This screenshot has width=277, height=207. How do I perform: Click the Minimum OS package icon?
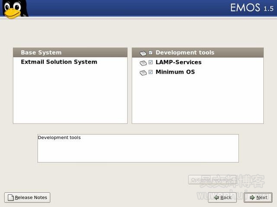(143, 73)
